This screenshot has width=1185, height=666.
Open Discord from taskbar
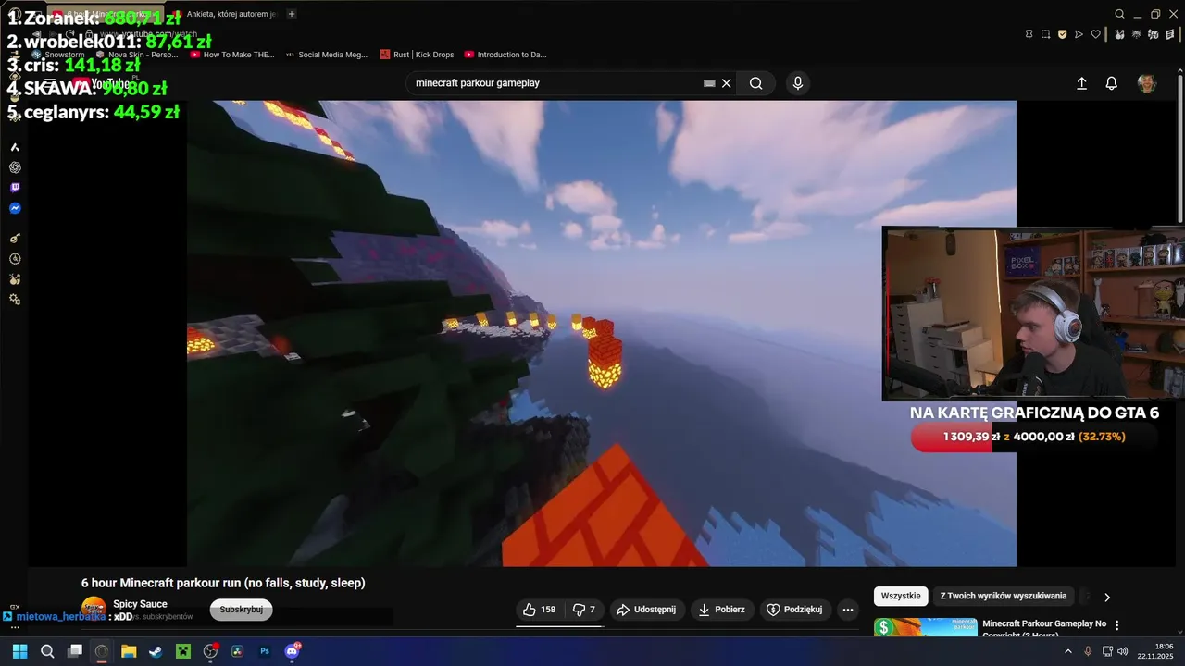(293, 651)
